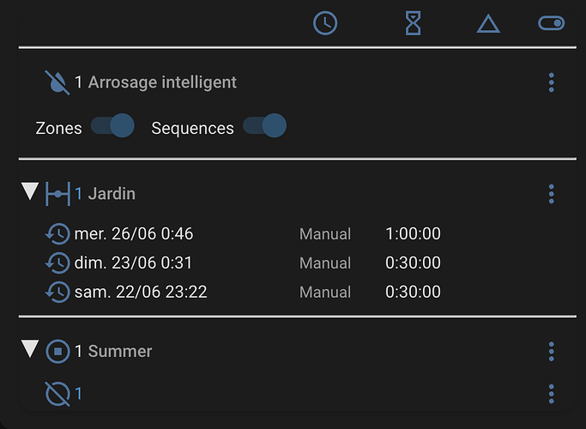Click the crossed-out water drop controller icon
This screenshot has width=586, height=429.
[57, 82]
